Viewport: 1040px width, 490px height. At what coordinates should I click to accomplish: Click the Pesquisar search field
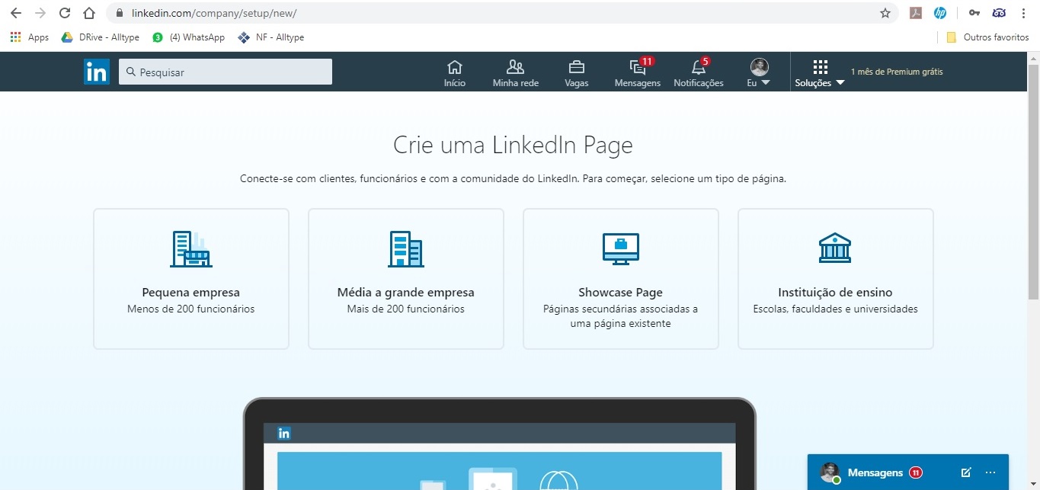[x=226, y=72]
